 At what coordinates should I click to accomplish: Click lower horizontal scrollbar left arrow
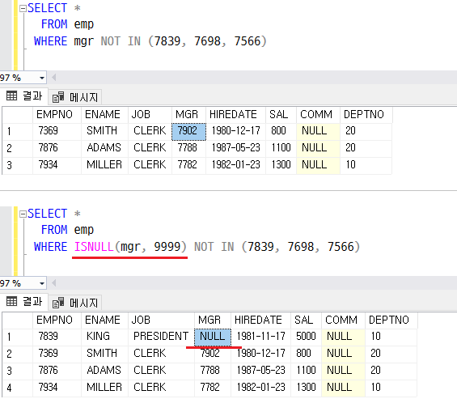coord(53,283)
